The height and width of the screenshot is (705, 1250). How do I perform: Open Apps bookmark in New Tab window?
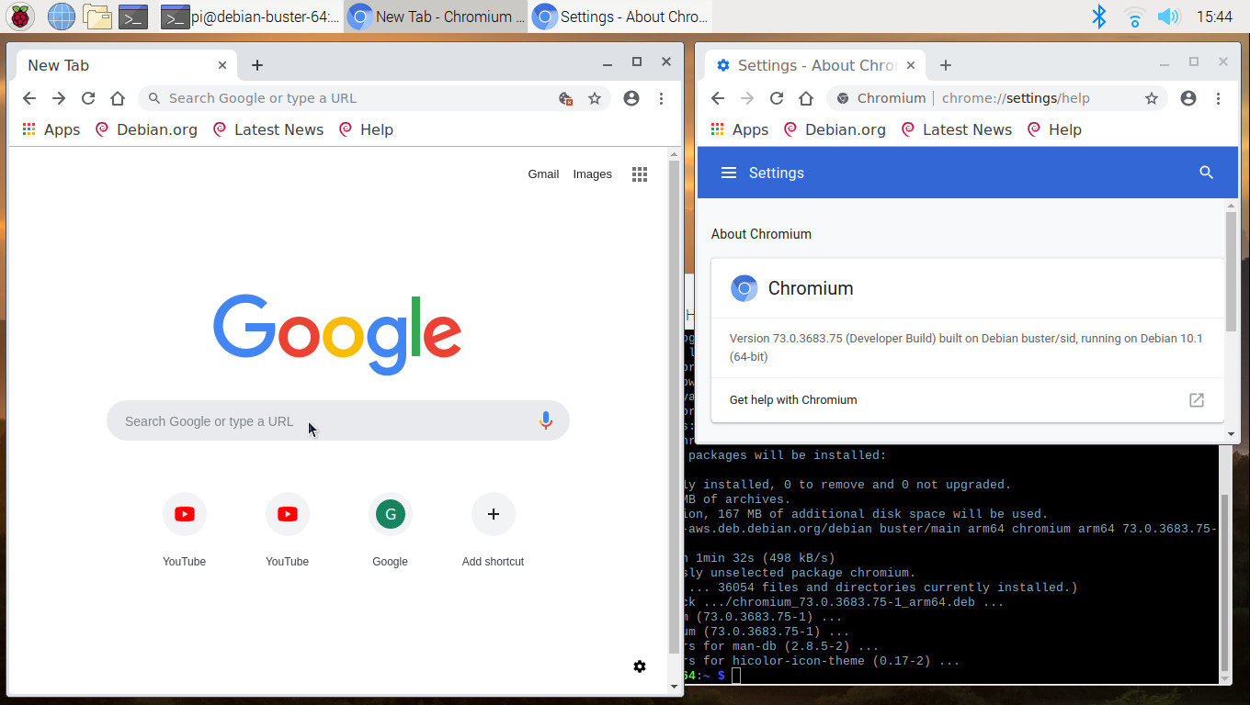51,129
